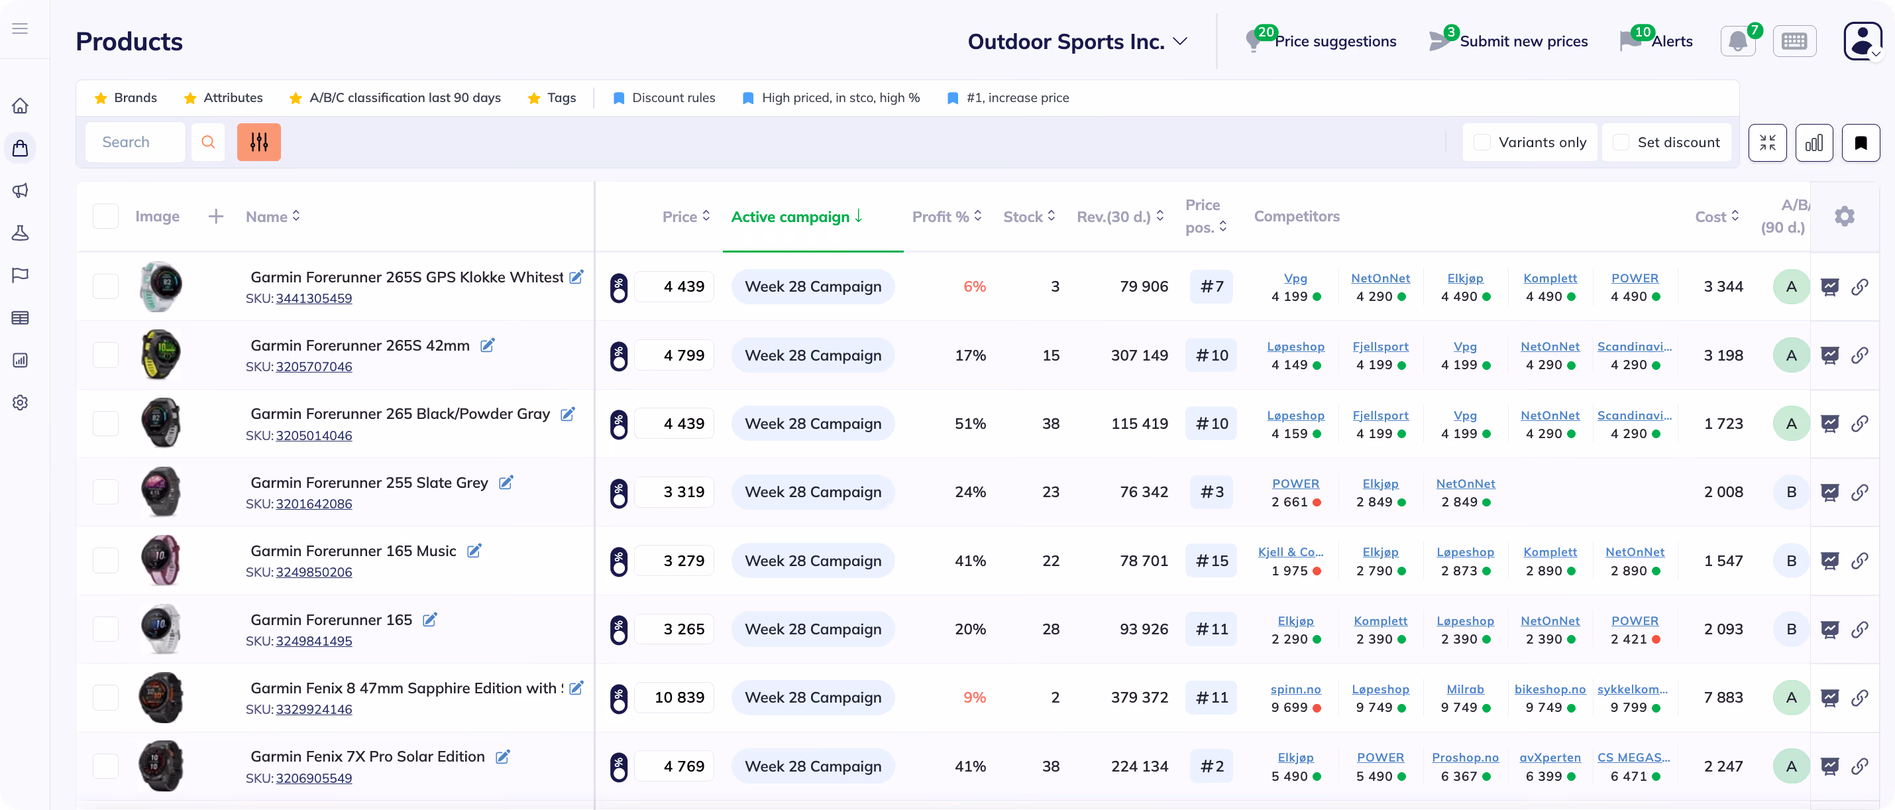
Task: Open the Products bag icon in sidebar
Action: [x=20, y=148]
